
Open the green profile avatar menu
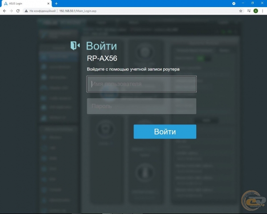pyautogui.click(x=255, y=11)
